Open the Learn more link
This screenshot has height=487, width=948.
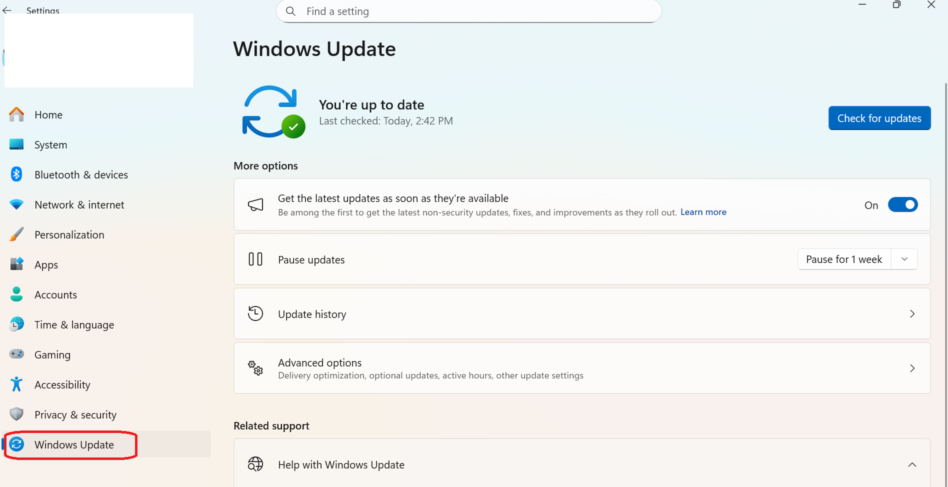click(x=703, y=212)
